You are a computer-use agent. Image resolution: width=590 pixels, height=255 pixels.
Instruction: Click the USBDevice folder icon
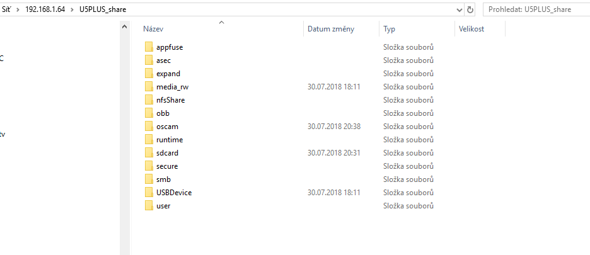[x=149, y=193]
